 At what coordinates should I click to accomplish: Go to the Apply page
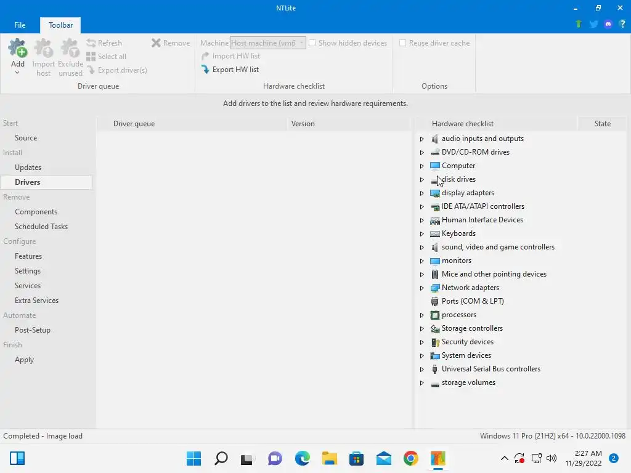[x=24, y=360]
